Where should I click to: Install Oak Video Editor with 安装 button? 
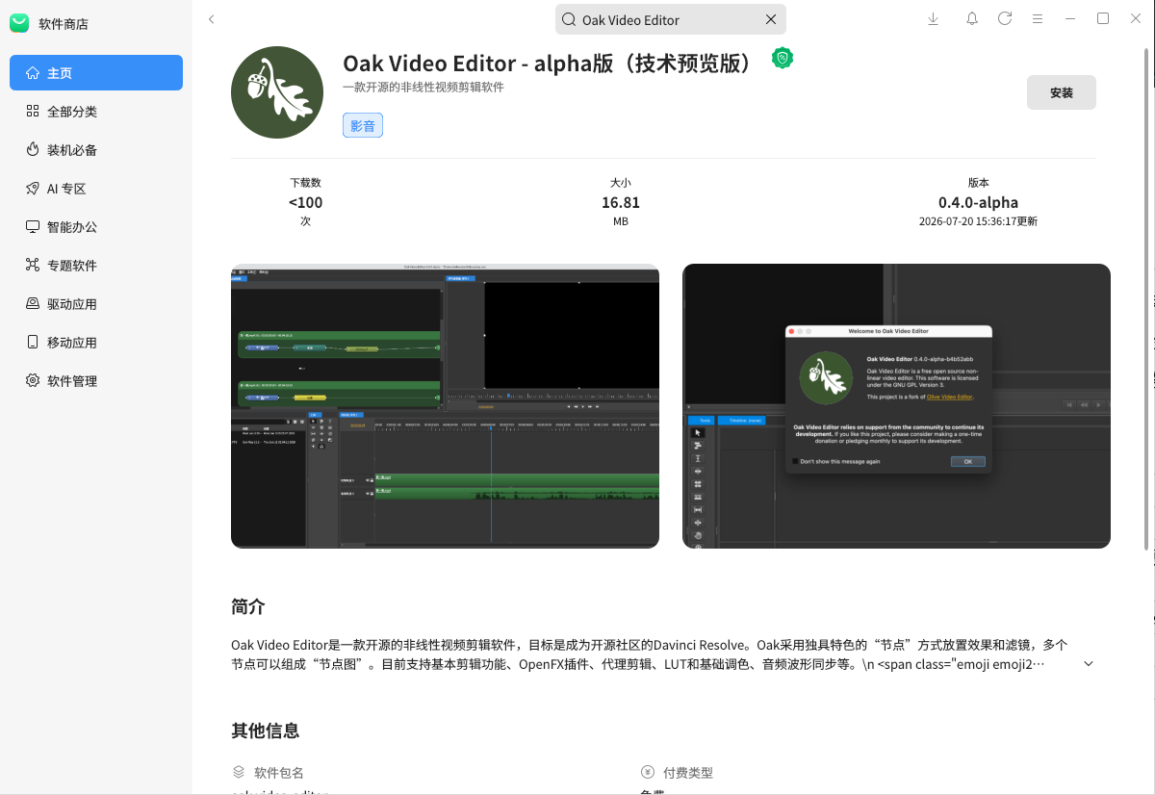tap(1062, 92)
